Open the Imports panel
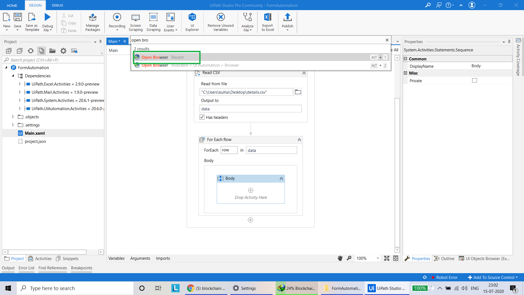The width and height of the screenshot is (524, 295). tap(163, 258)
